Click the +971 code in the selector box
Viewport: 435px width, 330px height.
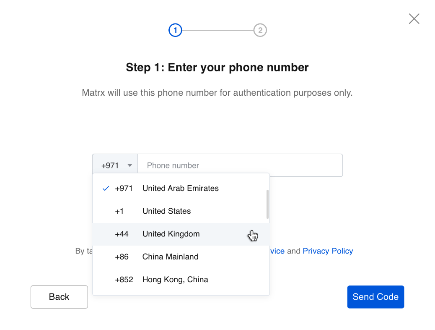tap(110, 165)
